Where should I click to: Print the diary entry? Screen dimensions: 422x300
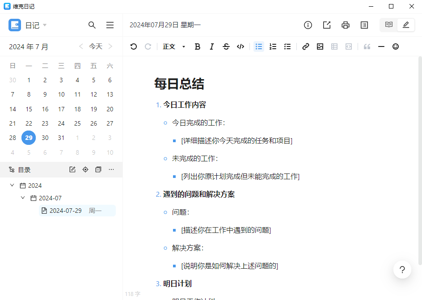pyautogui.click(x=346, y=25)
